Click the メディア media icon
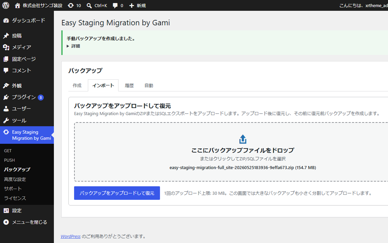This screenshot has width=388, height=243. (x=6, y=47)
